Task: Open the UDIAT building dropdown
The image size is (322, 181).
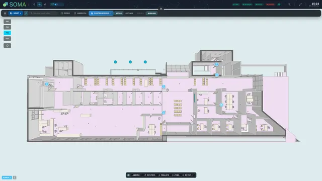Action: coord(16,13)
